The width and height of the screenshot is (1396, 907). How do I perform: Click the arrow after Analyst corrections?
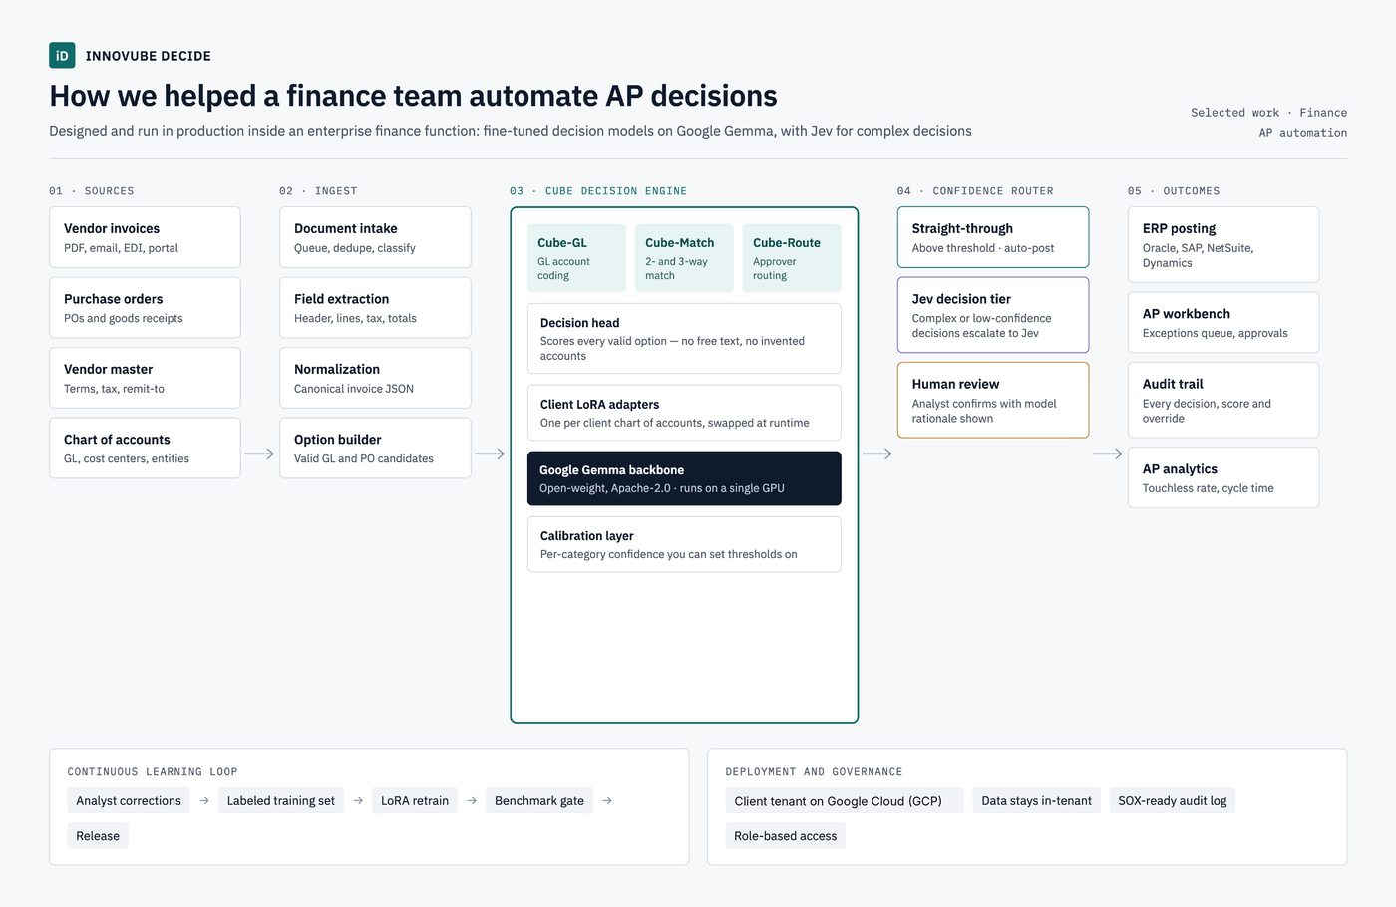pos(204,800)
